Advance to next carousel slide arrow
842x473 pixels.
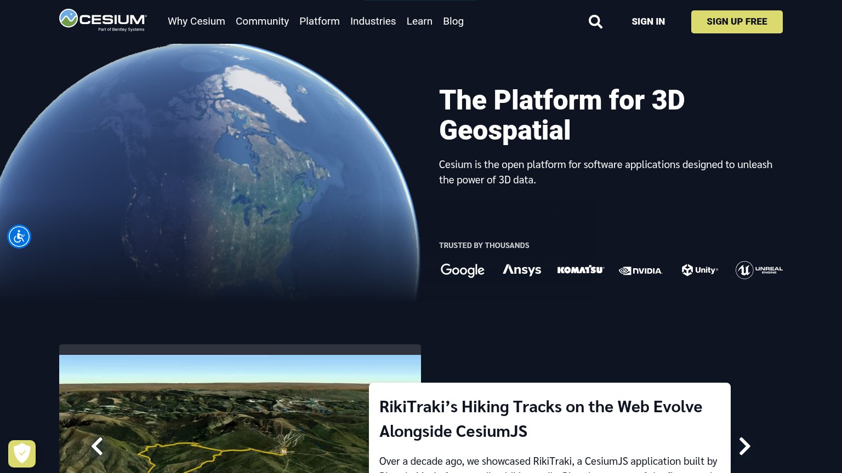click(744, 446)
